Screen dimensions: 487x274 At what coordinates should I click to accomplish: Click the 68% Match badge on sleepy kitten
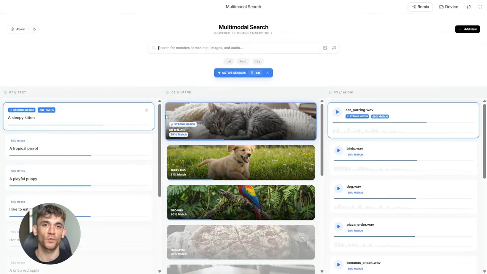point(46,110)
